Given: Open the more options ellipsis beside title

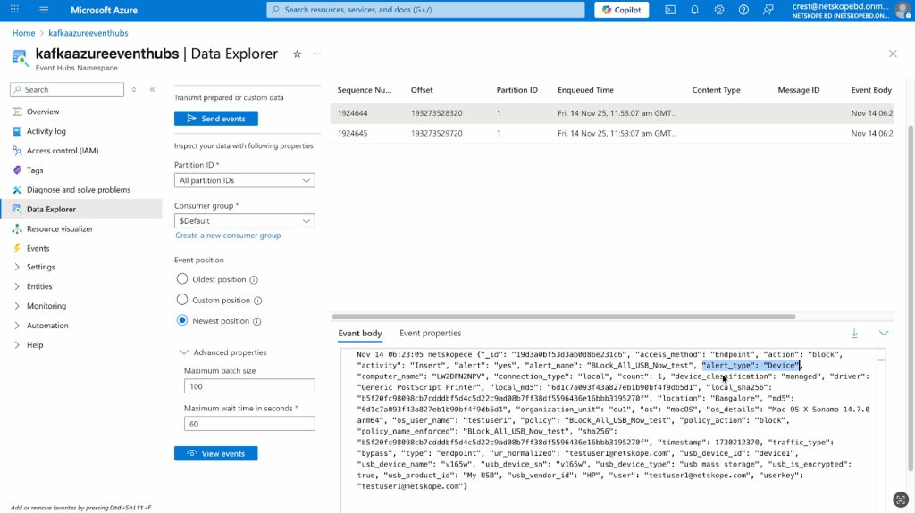Looking at the screenshot, I should point(316,54).
